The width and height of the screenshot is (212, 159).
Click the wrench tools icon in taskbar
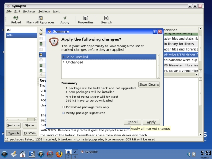41,154
